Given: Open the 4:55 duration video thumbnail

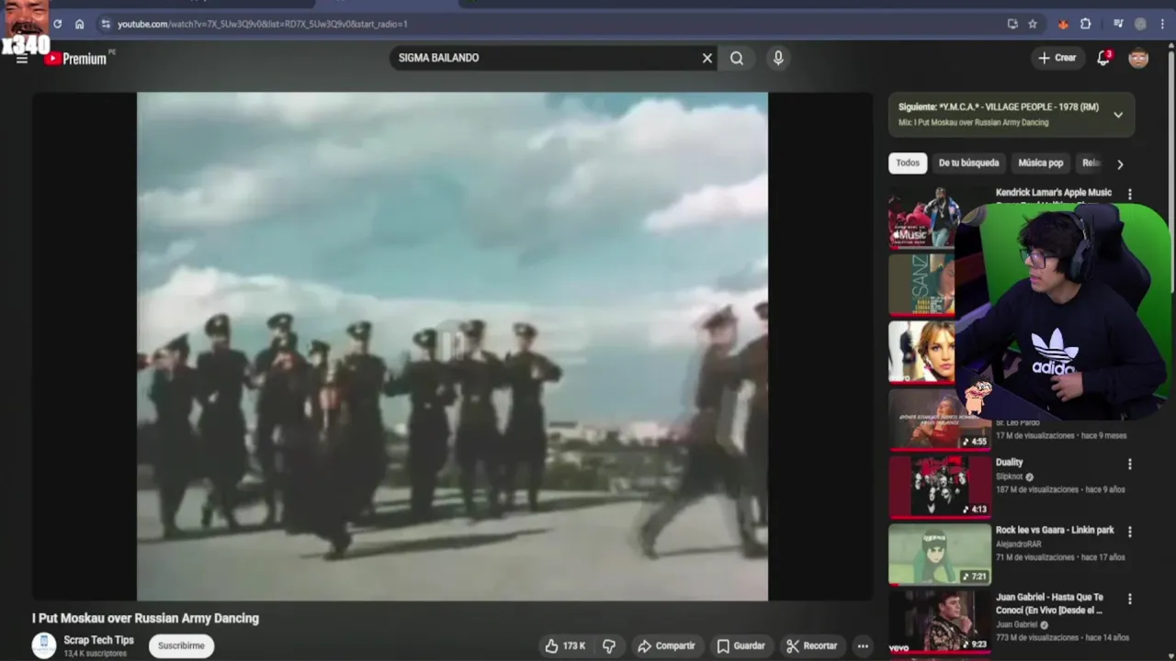Looking at the screenshot, I should click(x=939, y=420).
